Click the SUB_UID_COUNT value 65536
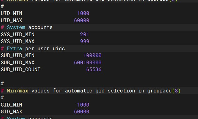This screenshot has width=198, height=119. [x=94, y=70]
